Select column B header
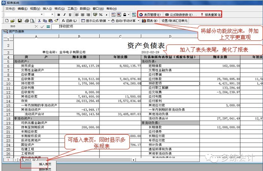Viewport: 263px width, 171px height. coord(79,36)
